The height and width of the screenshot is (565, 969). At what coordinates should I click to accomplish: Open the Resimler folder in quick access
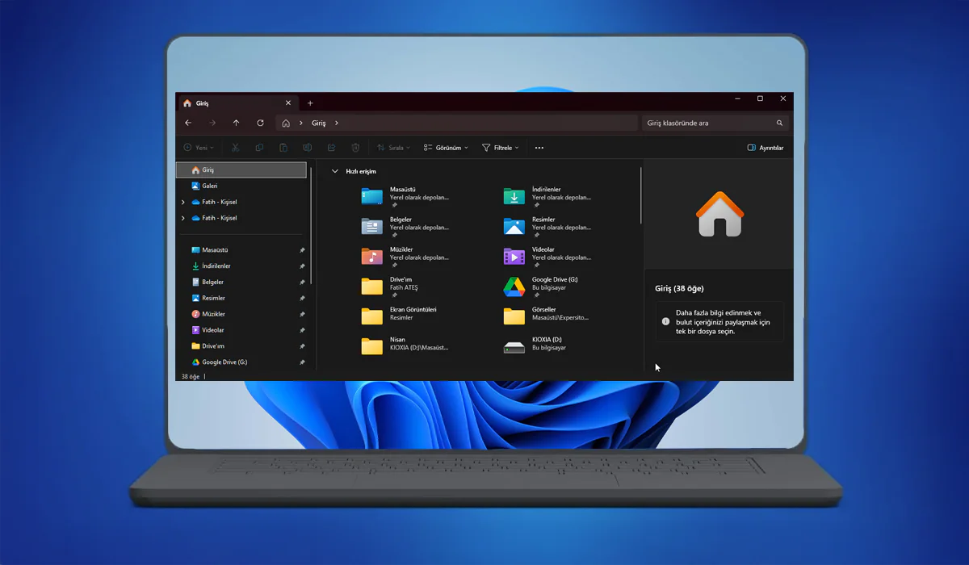pos(547,227)
